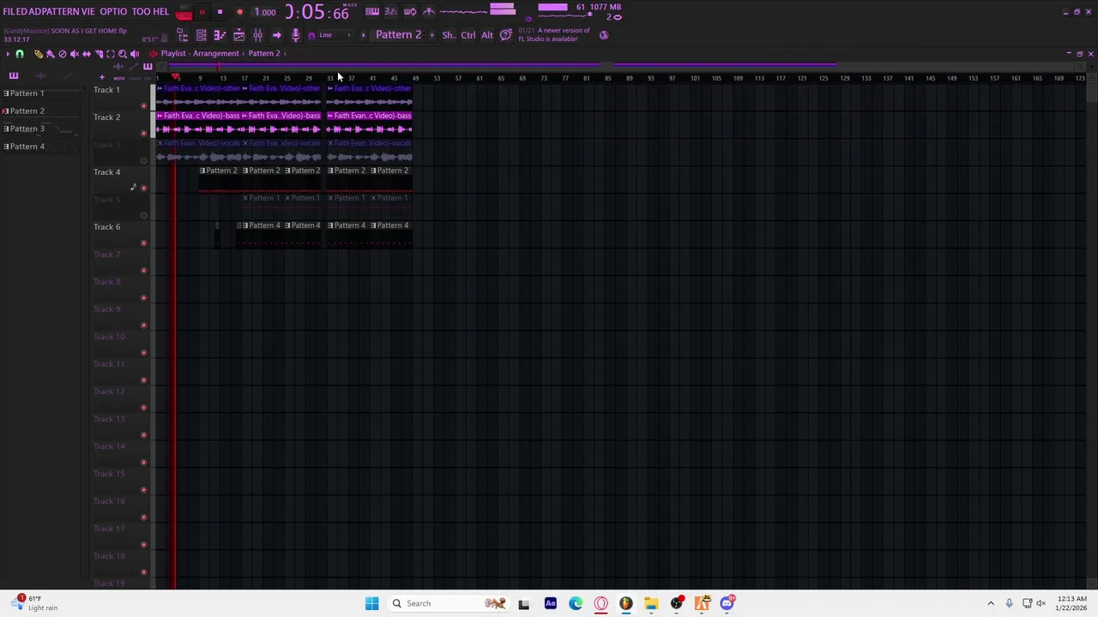Open the Windows Start menu
The image size is (1098, 617).
pyautogui.click(x=371, y=603)
